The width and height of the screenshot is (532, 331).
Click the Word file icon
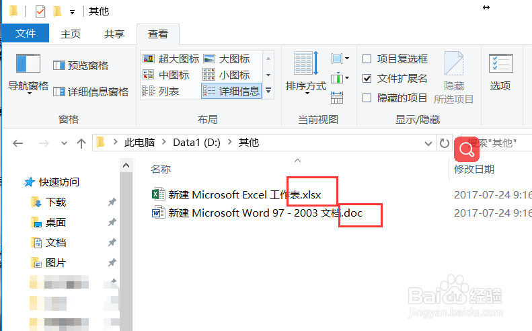tap(159, 213)
